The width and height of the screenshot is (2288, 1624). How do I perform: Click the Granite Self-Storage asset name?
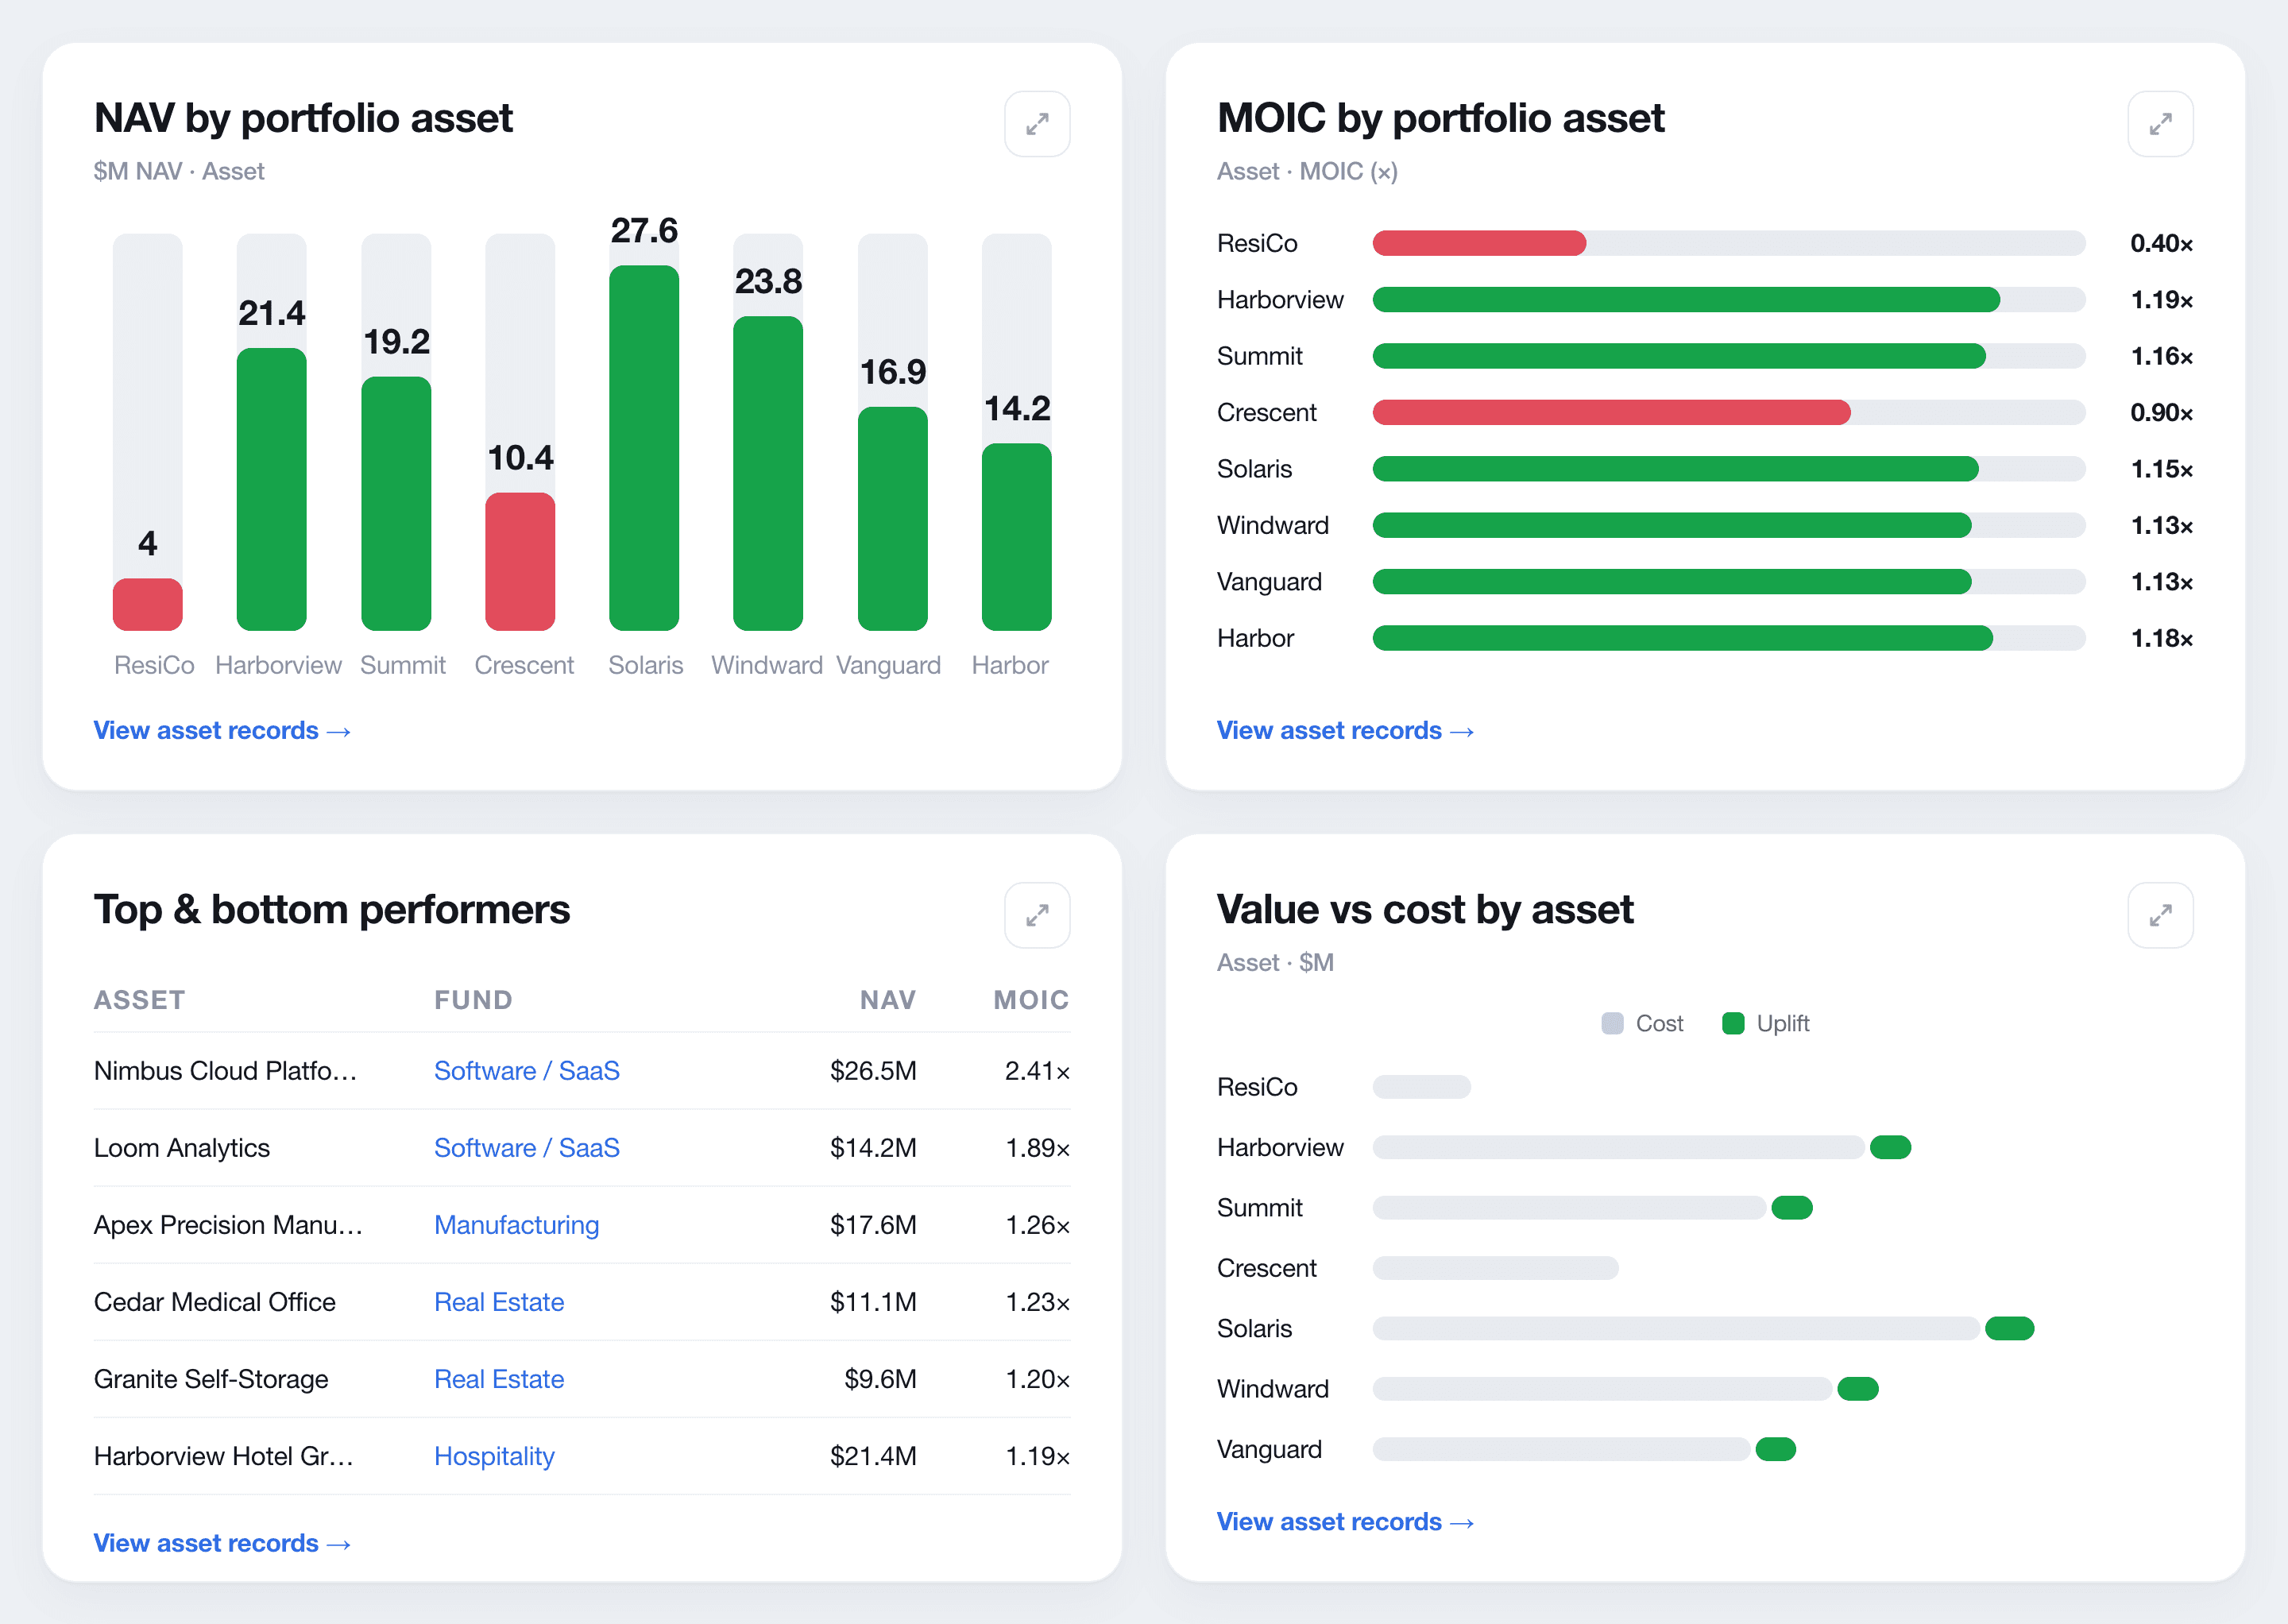[x=211, y=1379]
